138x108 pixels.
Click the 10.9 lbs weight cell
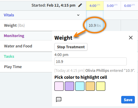(95, 25)
